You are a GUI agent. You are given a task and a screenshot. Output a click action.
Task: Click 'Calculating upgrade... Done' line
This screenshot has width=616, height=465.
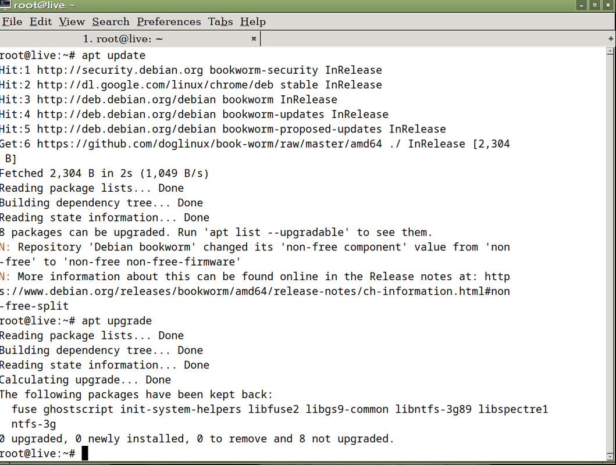pos(86,380)
